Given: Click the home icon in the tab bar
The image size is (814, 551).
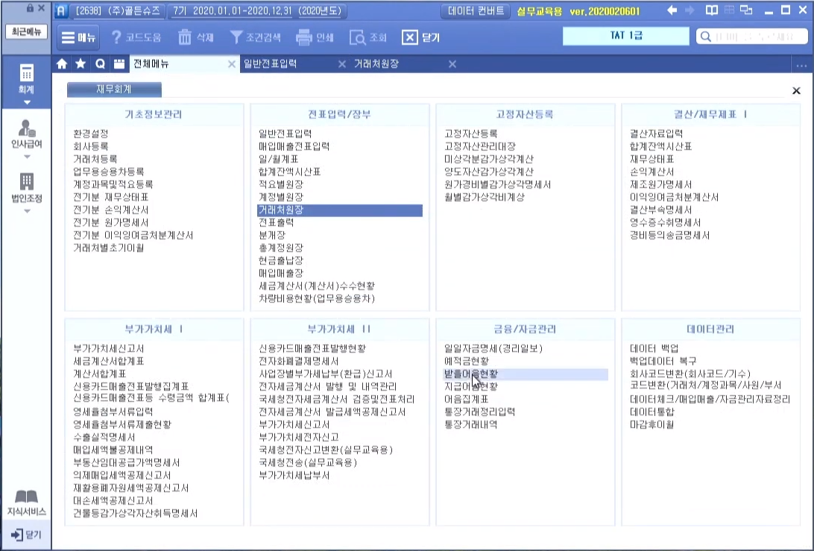Looking at the screenshot, I should point(63,64).
